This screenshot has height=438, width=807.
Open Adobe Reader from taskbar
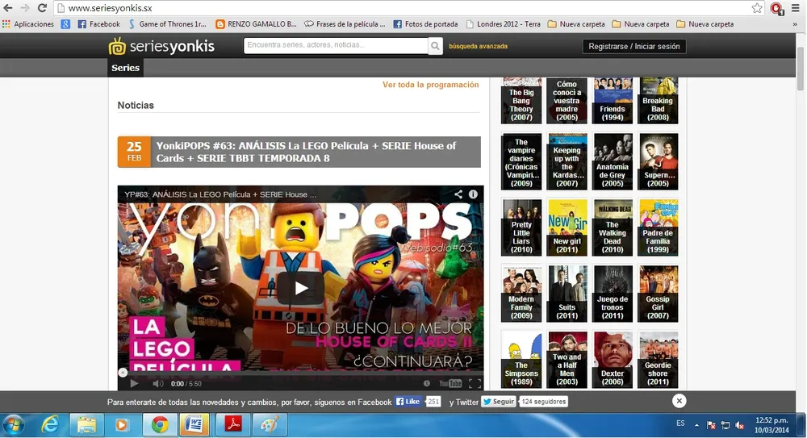point(232,425)
